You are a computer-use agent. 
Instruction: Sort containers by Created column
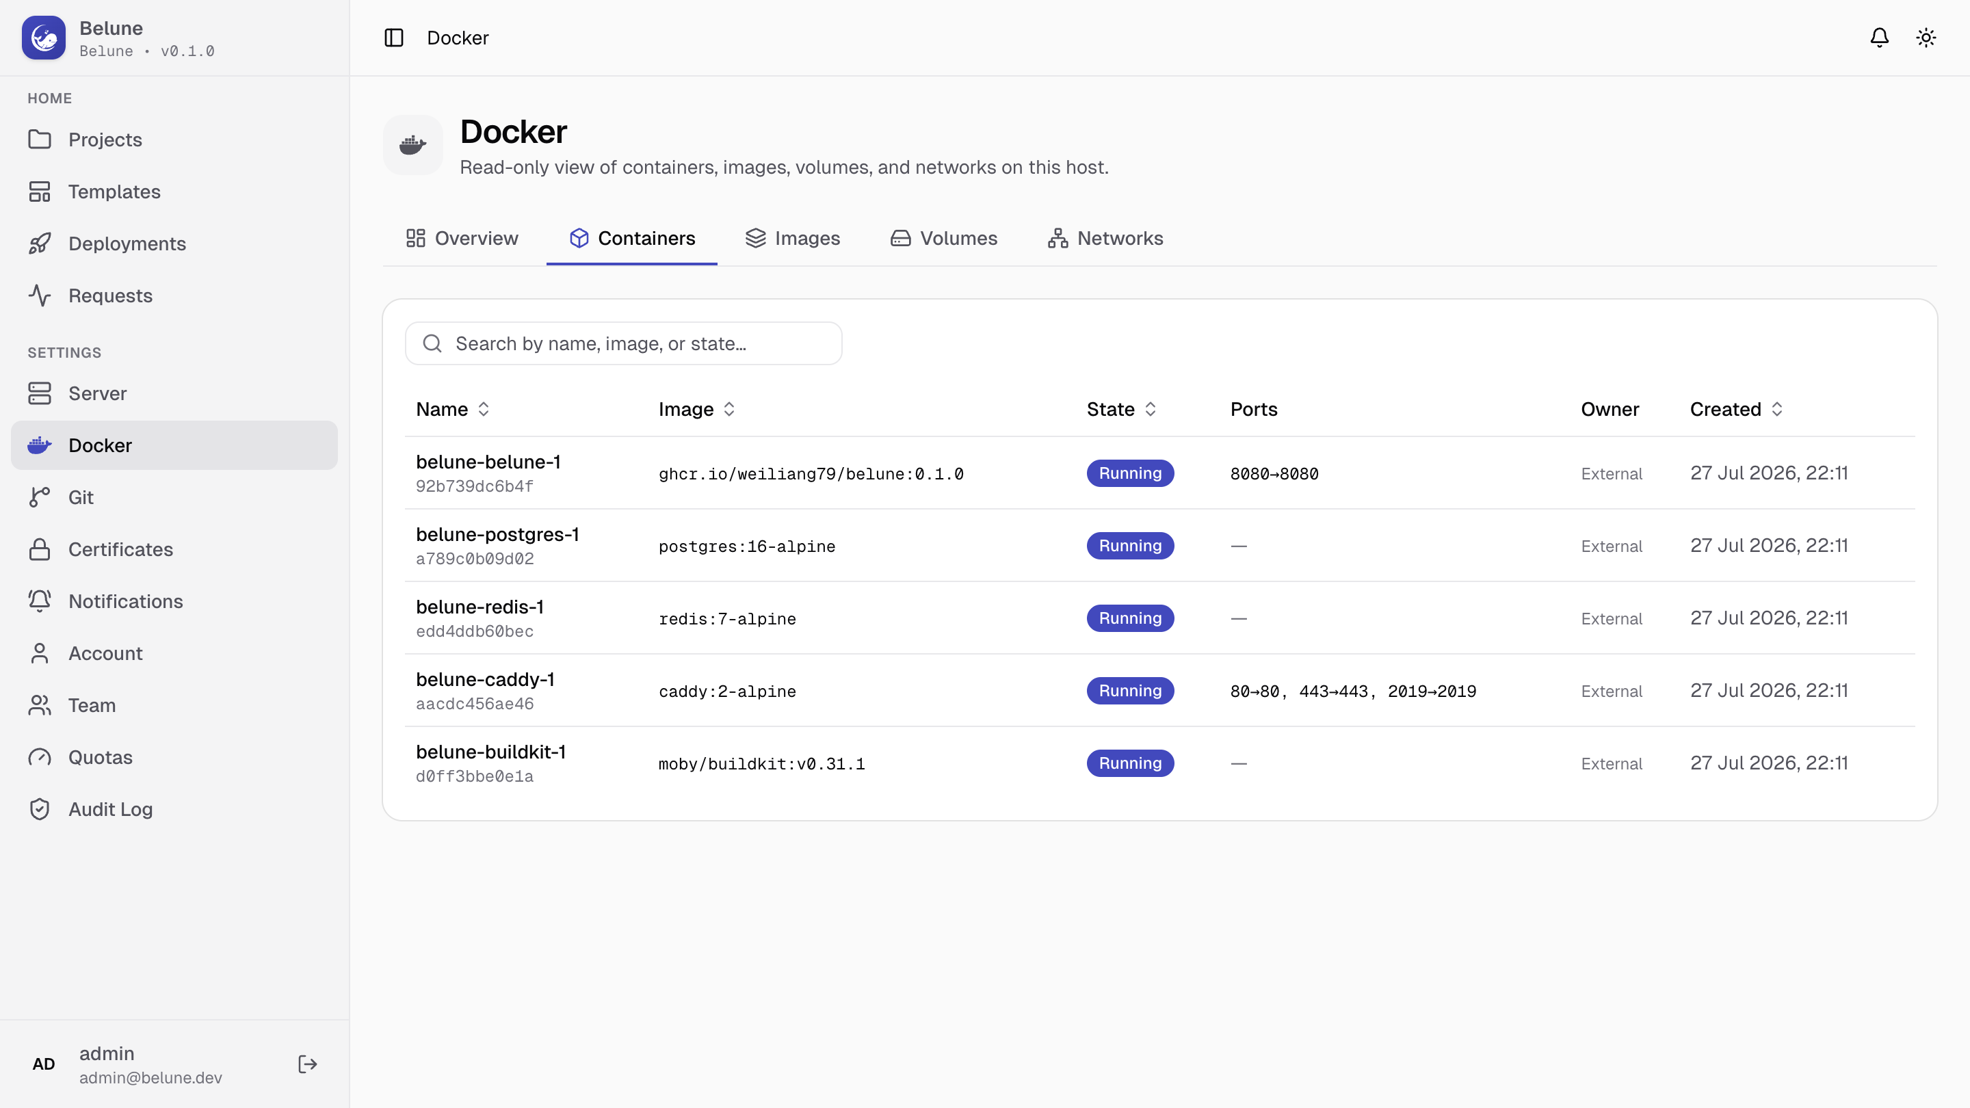pyautogui.click(x=1737, y=409)
